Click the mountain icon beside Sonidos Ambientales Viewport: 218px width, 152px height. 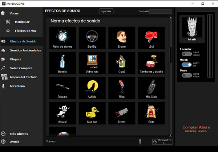3,50
